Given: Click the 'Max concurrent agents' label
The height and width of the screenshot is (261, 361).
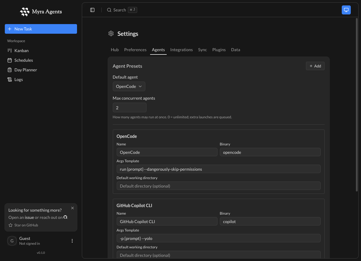Looking at the screenshot, I should (x=134, y=98).
